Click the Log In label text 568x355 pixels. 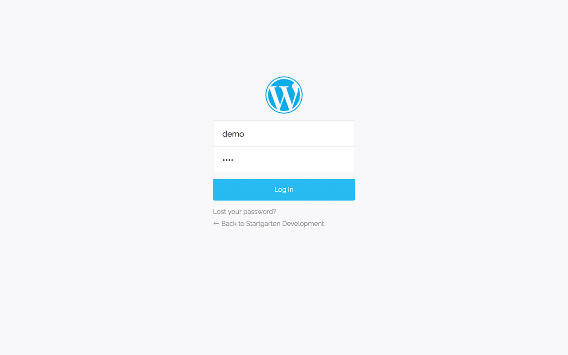pos(284,189)
